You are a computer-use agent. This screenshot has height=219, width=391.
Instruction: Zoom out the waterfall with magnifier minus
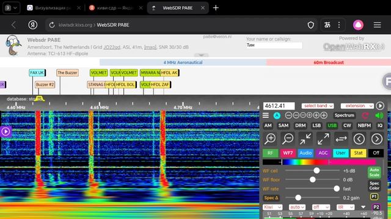(288, 139)
